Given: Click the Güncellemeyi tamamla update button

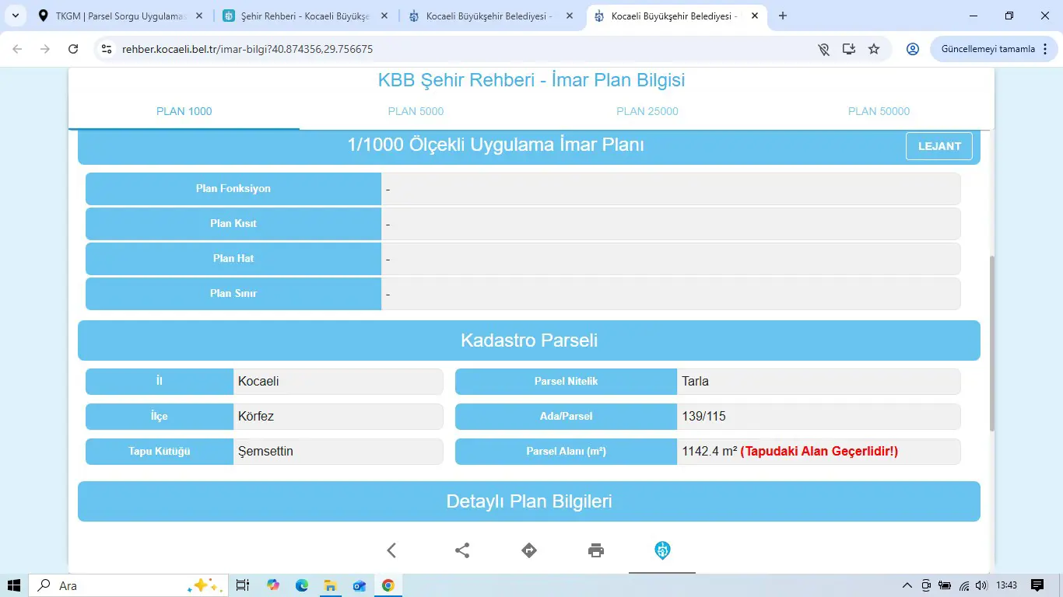Looking at the screenshot, I should (x=988, y=49).
